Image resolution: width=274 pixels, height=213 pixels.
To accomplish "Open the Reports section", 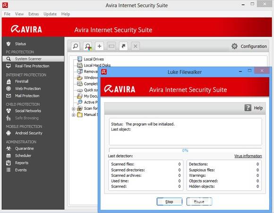I will pos(22,163).
